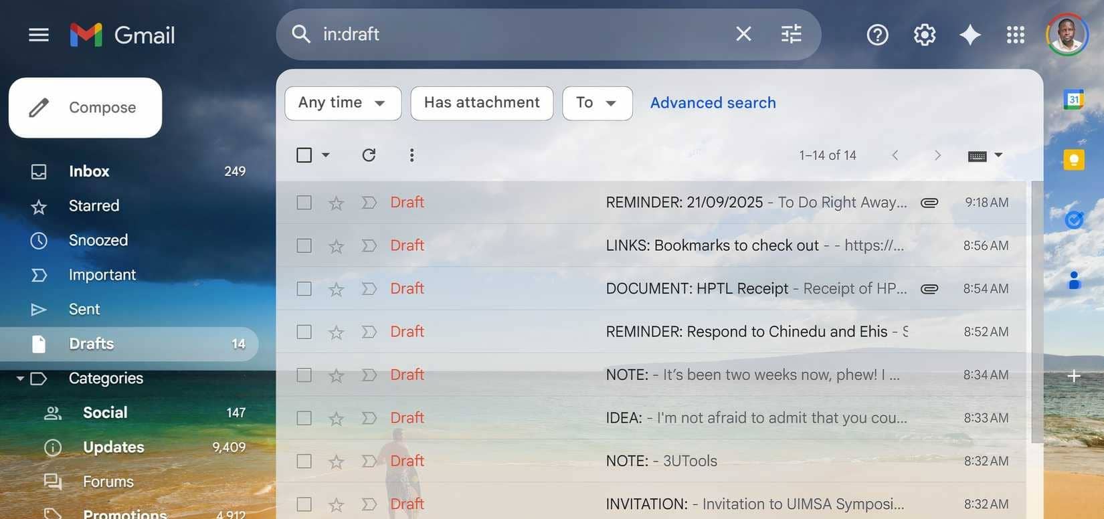1104x519 pixels.
Task: Click the 1–14 of 14 page counter
Action: pyautogui.click(x=828, y=155)
